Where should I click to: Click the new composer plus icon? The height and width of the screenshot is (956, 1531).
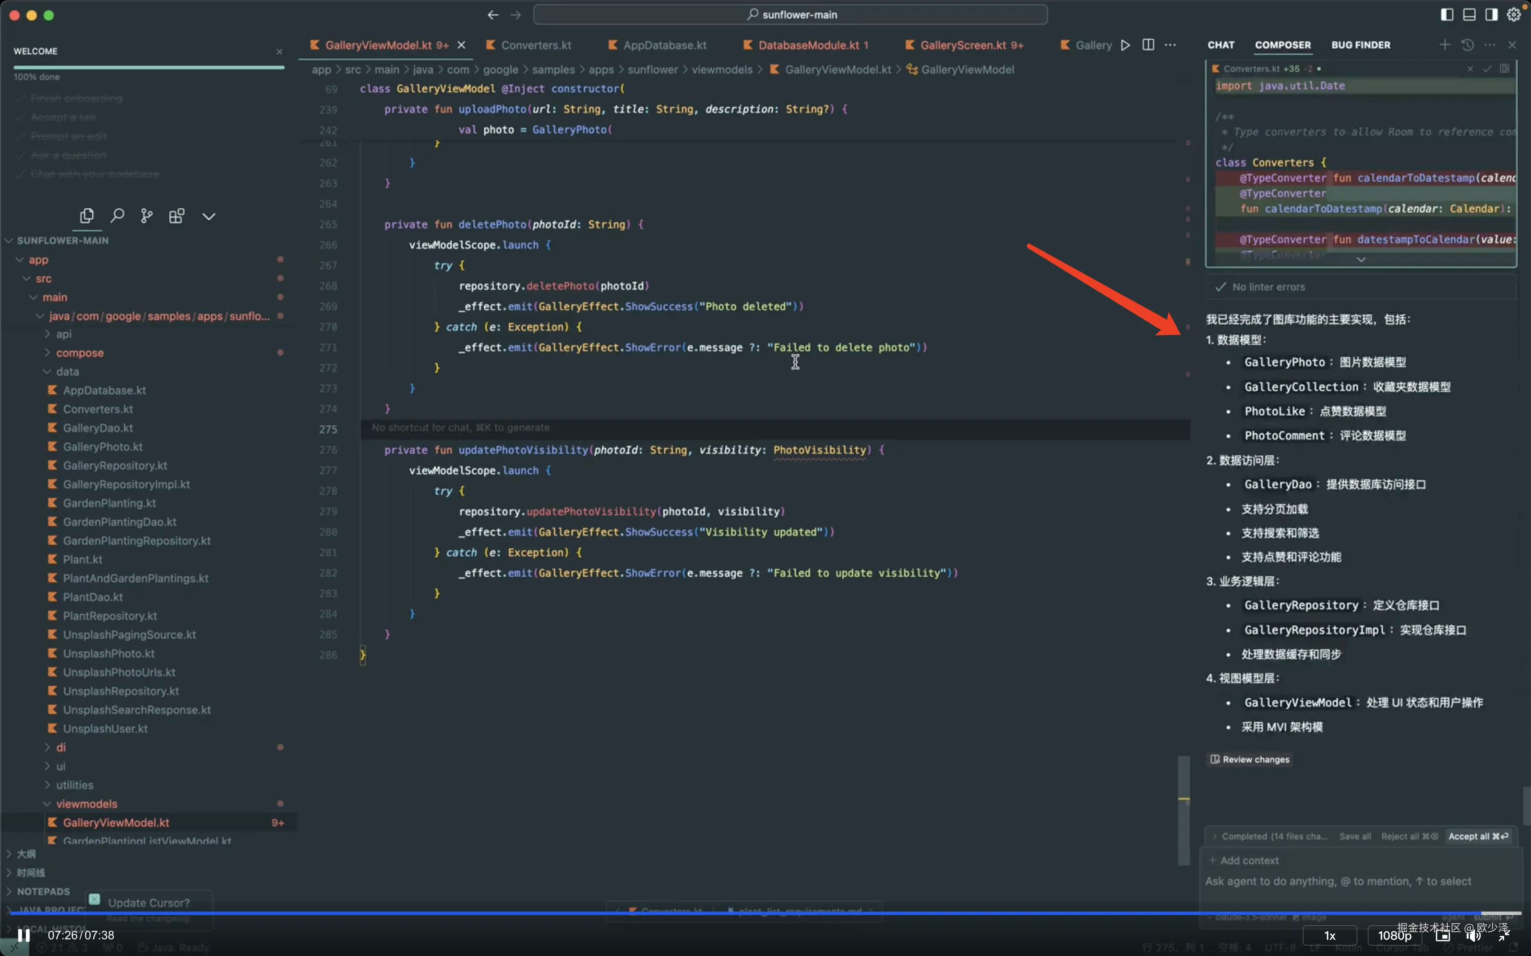point(1445,45)
